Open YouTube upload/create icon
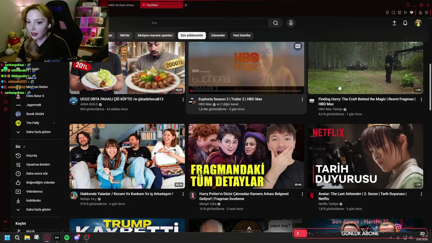 tap(394, 23)
